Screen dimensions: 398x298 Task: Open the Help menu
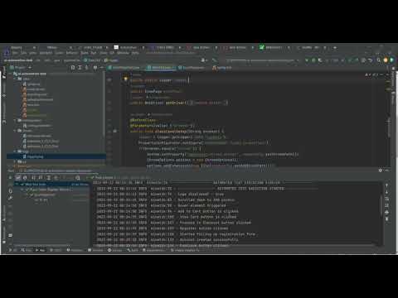[x=135, y=53]
